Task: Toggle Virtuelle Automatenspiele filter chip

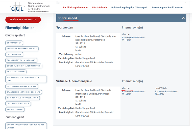Action: pyautogui.click(x=22, y=49)
